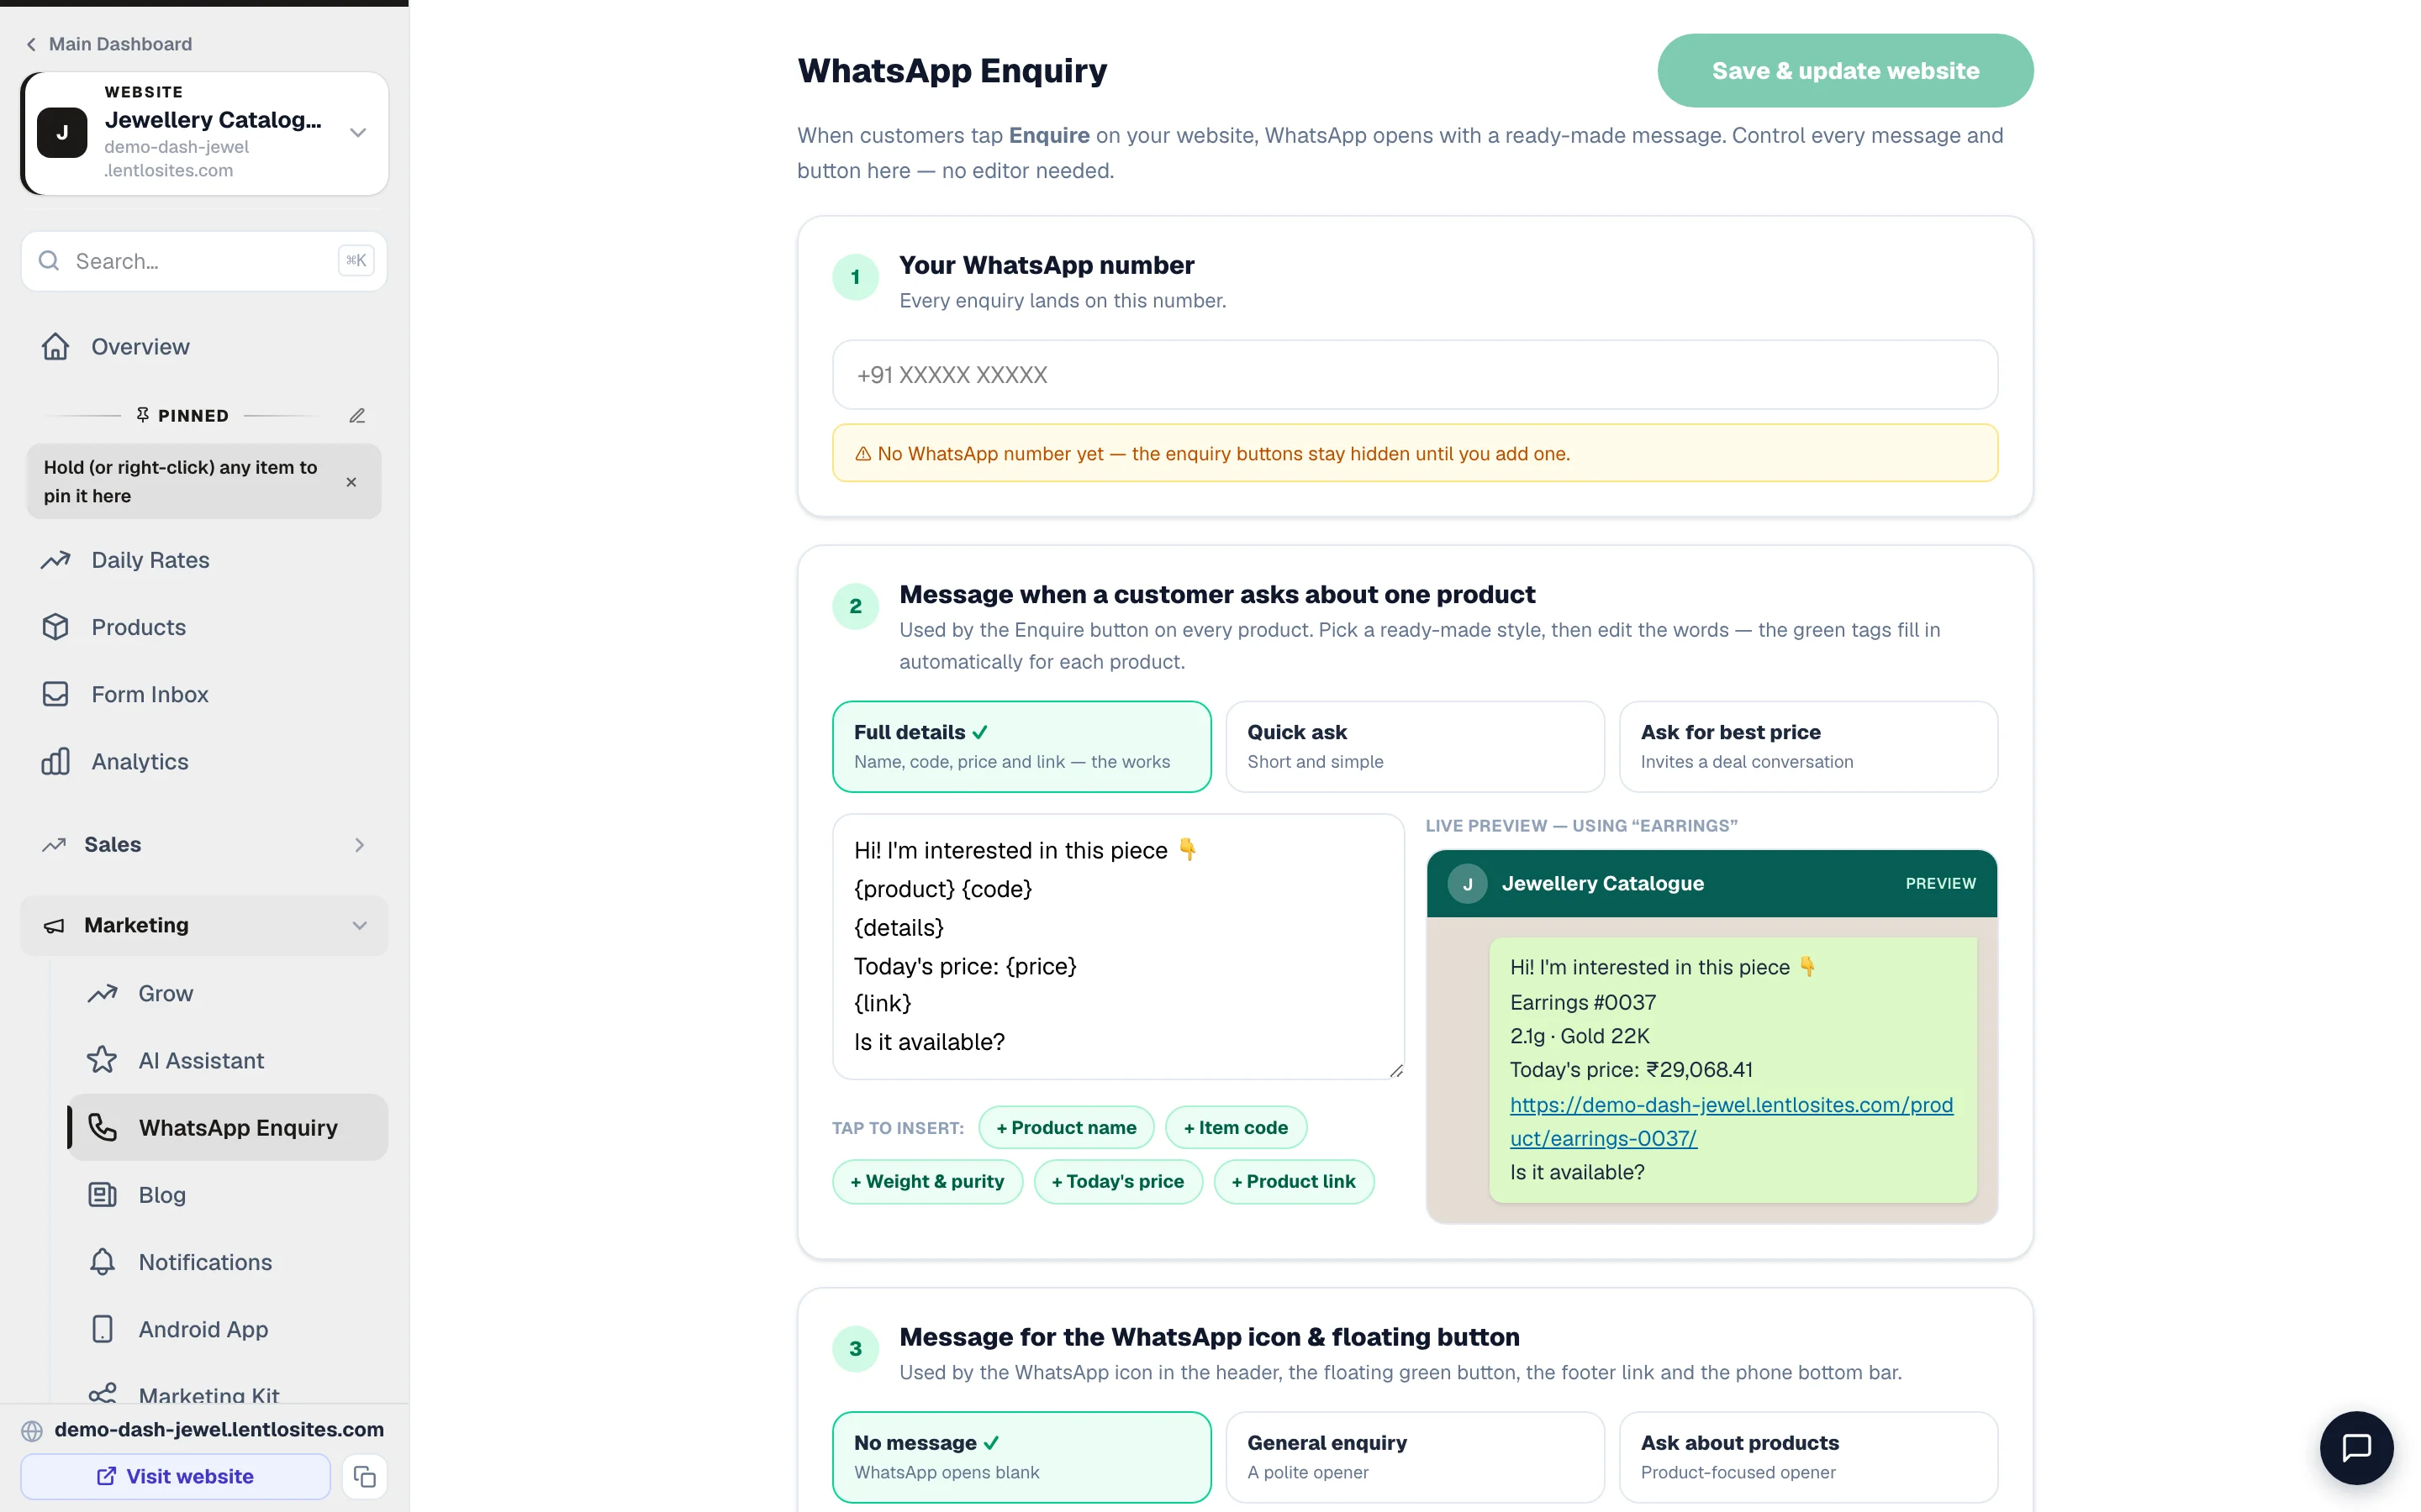The image size is (2421, 1512).
Task: Dismiss the pin hint message
Action: tap(351, 482)
